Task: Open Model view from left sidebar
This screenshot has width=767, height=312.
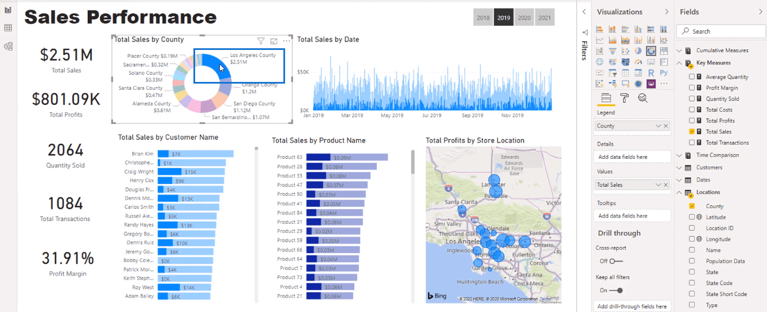Action: click(x=8, y=46)
